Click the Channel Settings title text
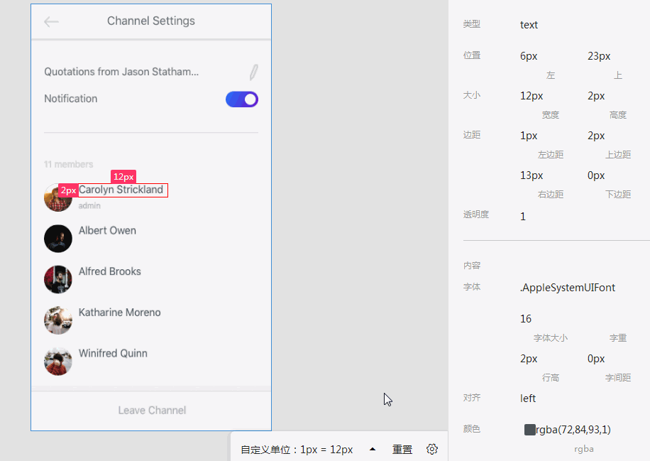 click(x=151, y=21)
